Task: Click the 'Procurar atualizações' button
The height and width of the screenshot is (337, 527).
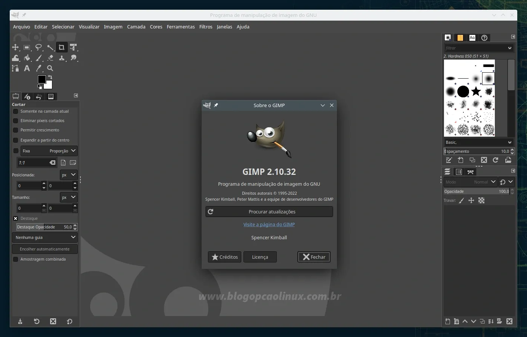Action: (269, 212)
